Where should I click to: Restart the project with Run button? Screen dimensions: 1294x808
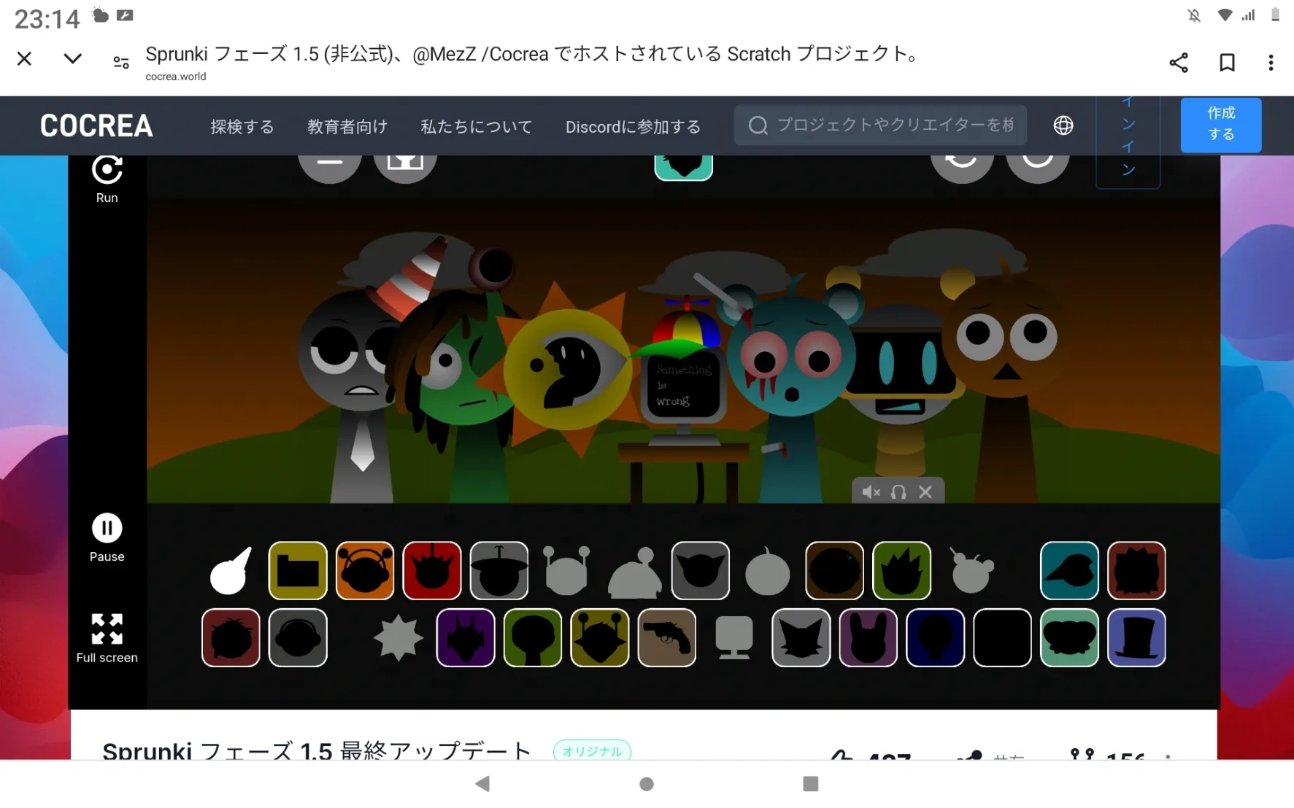click(107, 179)
